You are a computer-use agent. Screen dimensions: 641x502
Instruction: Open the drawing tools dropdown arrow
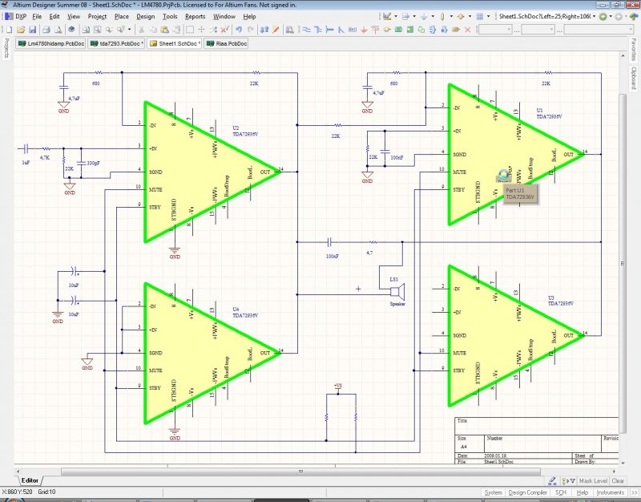click(x=396, y=16)
